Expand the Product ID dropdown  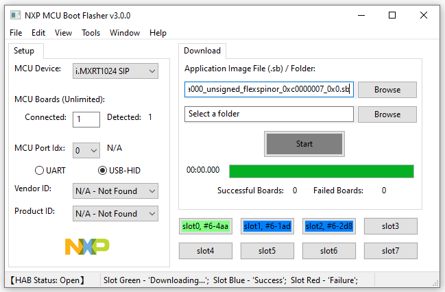coord(115,213)
